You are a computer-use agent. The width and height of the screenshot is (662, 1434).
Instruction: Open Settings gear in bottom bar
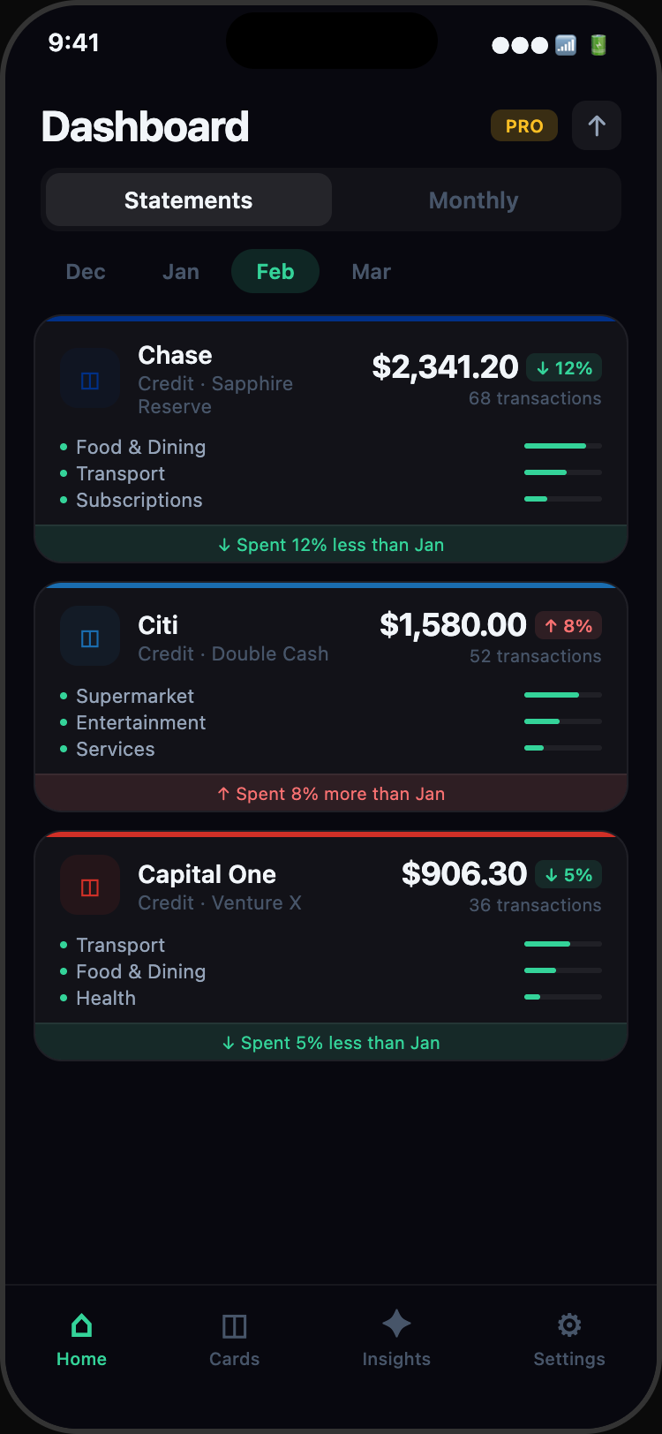pos(569,1325)
